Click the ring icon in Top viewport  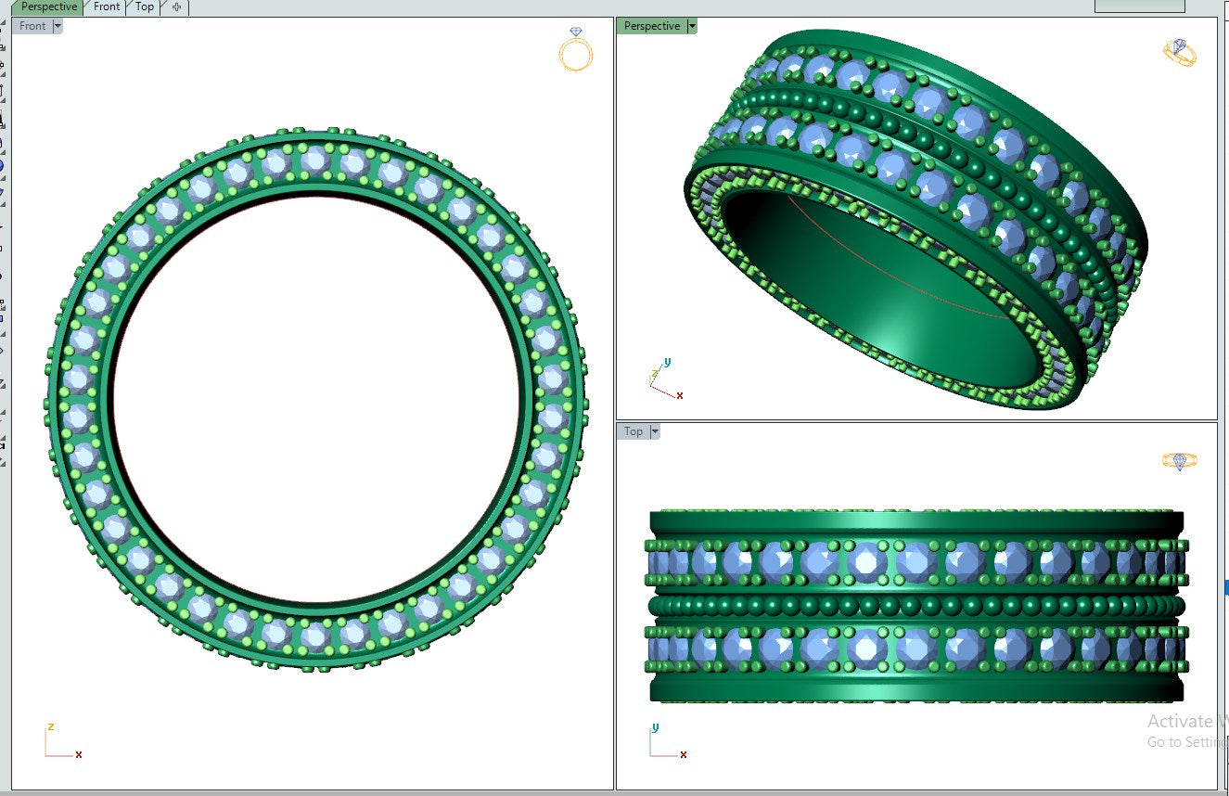(1179, 460)
